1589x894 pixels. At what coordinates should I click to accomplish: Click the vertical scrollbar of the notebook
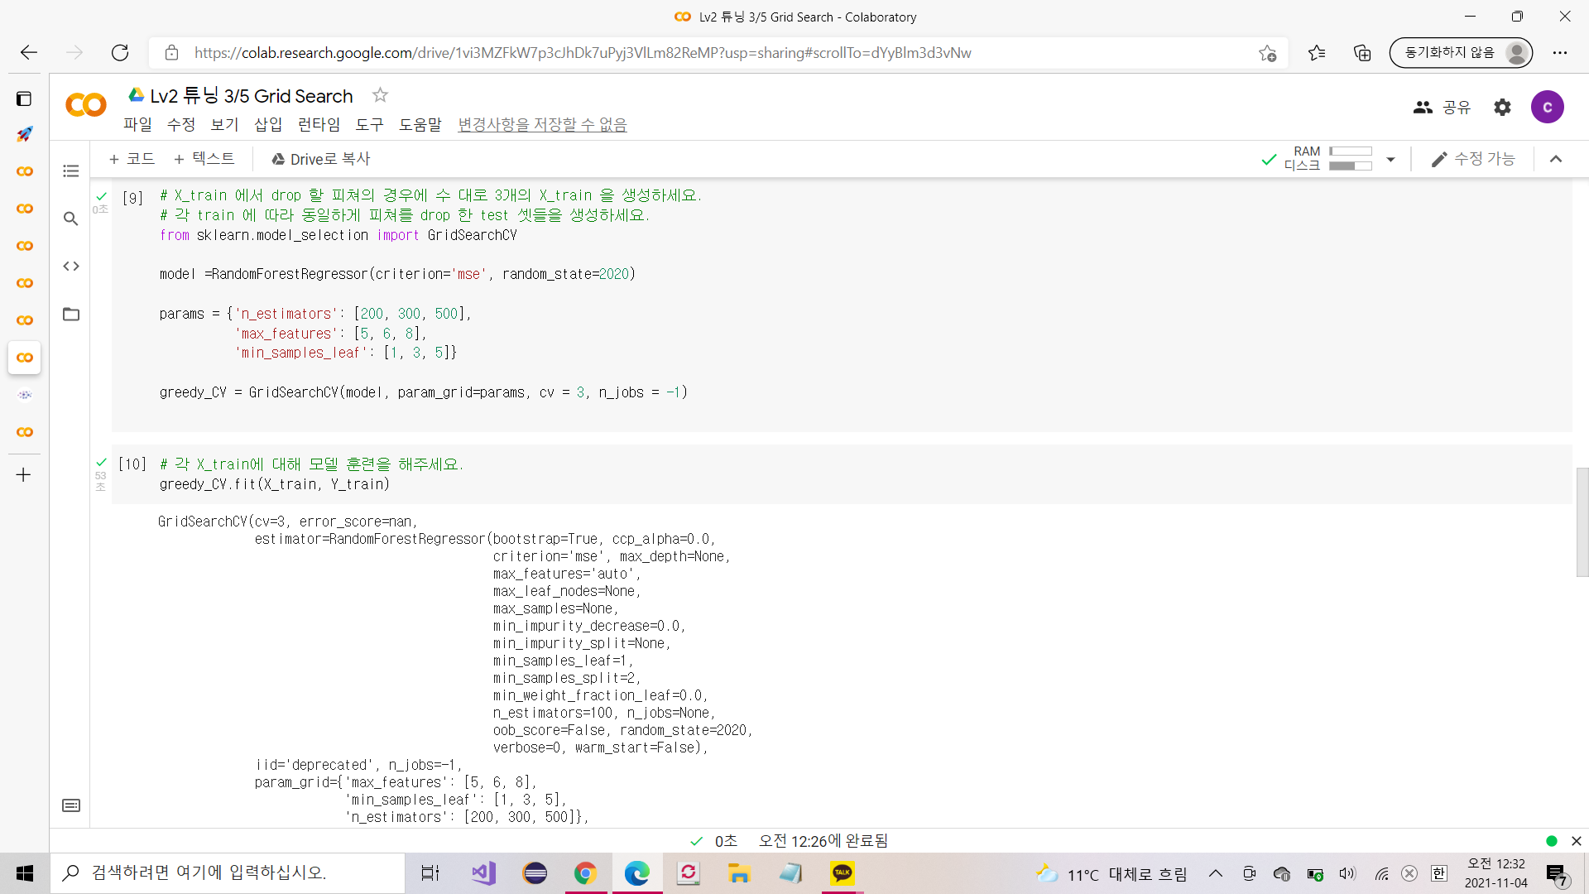(x=1582, y=521)
